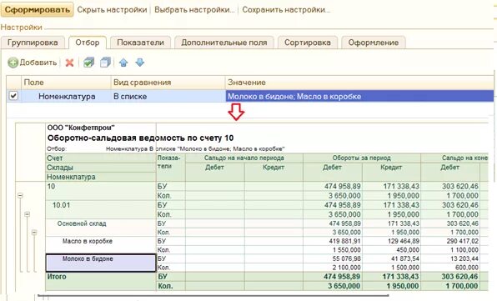Move filter row down with arrow icon
Image resolution: width=497 pixels, height=301 pixels.
[140, 63]
